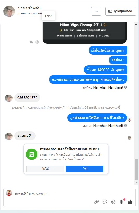This screenshot has height=213, width=139.
Task: Open the emoji picker in composer
Action: [x=113, y=202]
